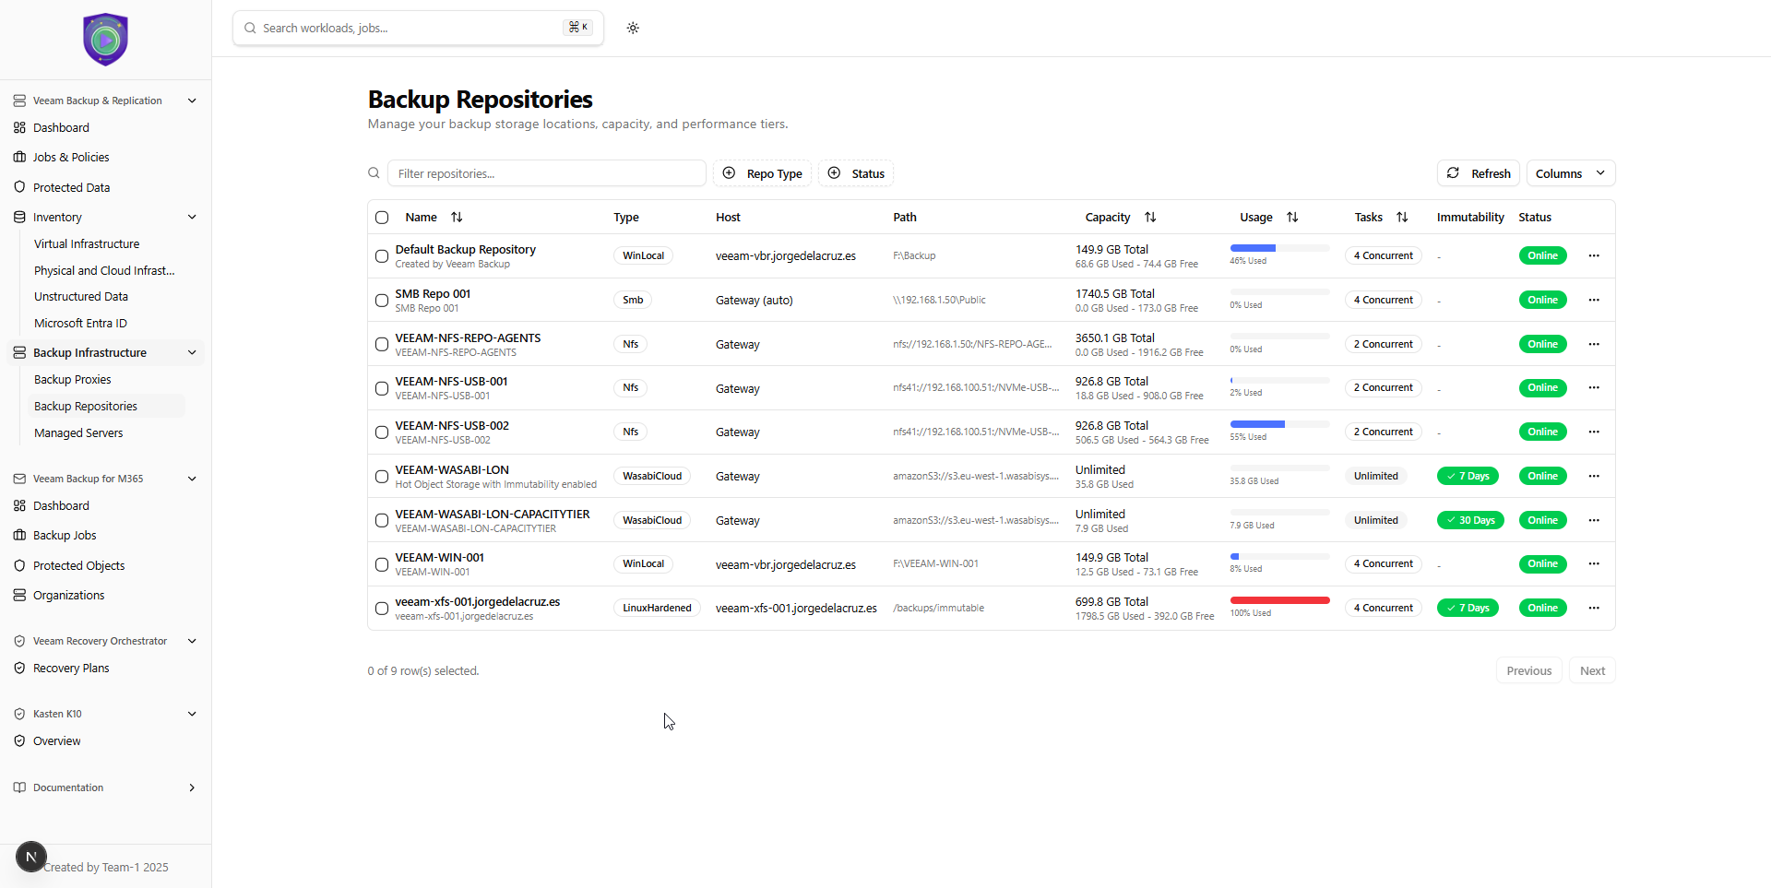
Task: Click the N avatar badge at bottom left
Action: (x=30, y=857)
